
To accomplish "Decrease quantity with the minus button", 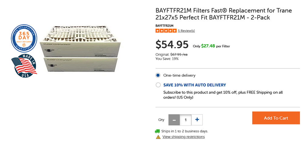I will click(x=174, y=120).
